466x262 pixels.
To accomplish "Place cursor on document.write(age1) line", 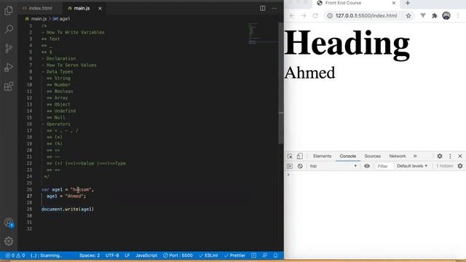I will (68, 209).
